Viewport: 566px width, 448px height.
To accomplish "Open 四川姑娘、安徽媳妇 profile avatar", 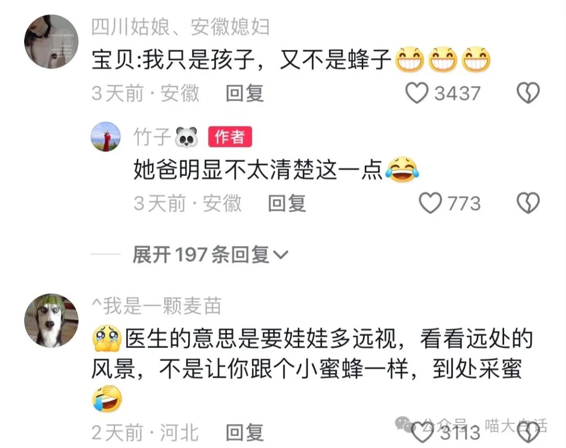I will pyautogui.click(x=51, y=41).
